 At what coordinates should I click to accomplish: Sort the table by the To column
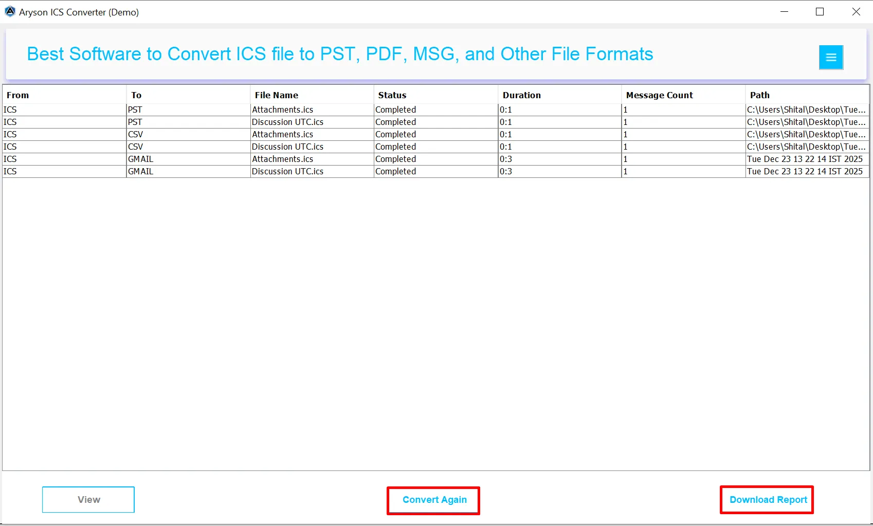tap(136, 95)
